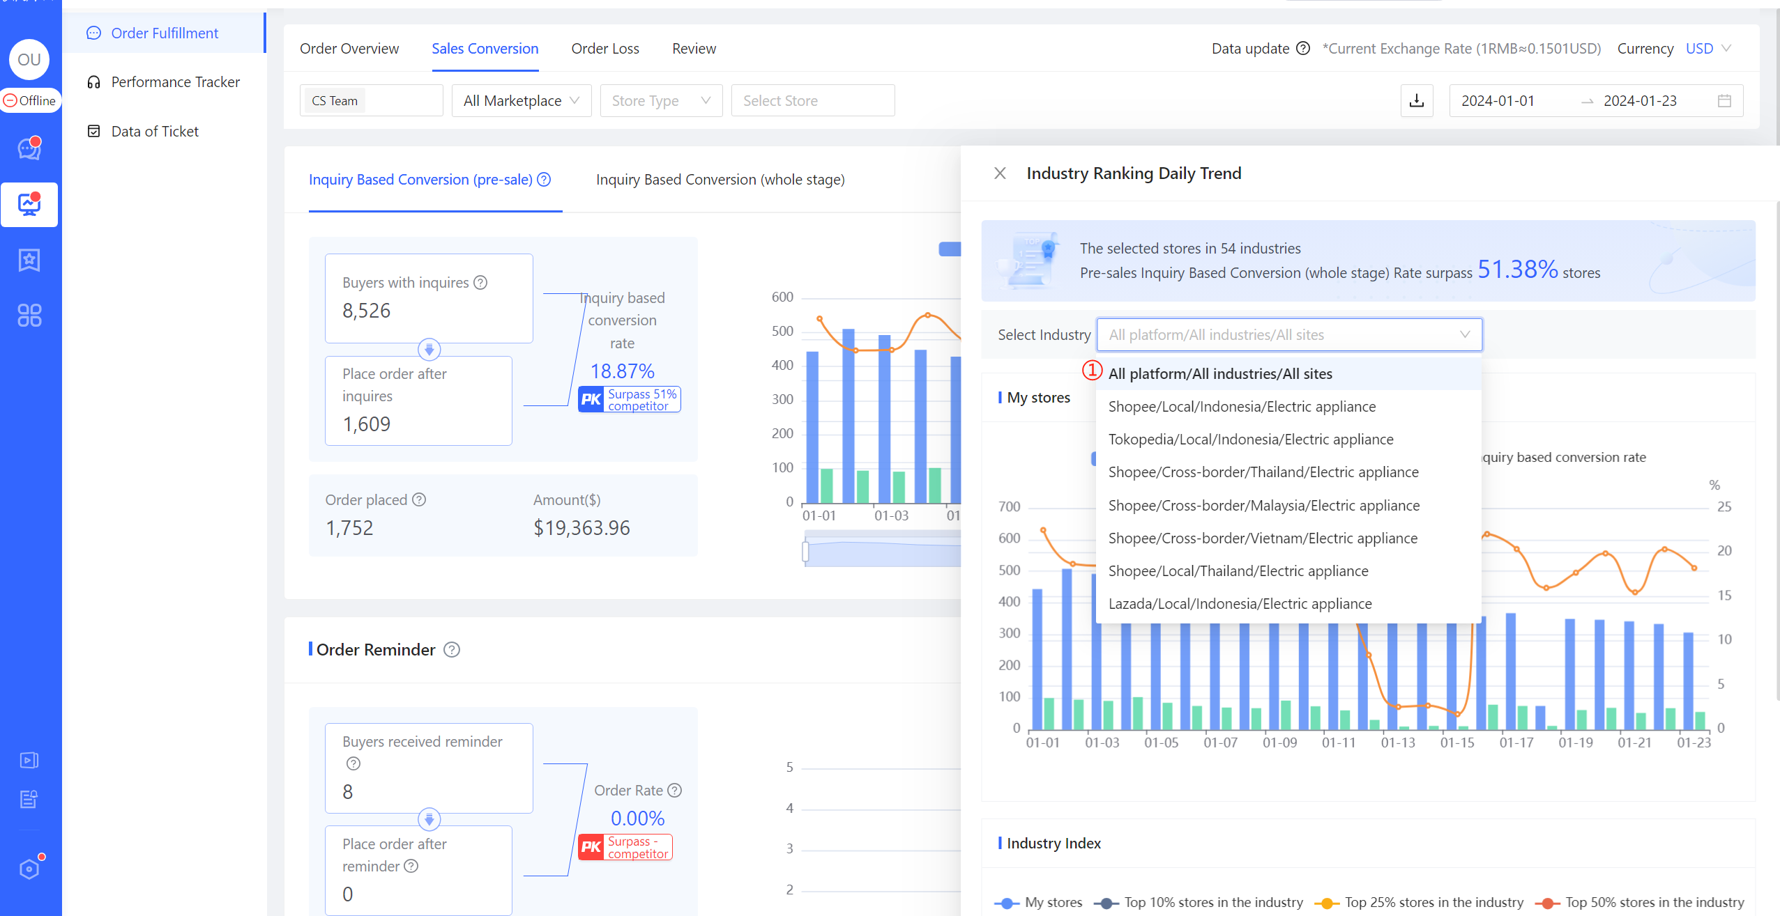Choose Shopee/Cross-border/Malaysia/Electric appliance option
The width and height of the screenshot is (1780, 916).
pos(1288,506)
